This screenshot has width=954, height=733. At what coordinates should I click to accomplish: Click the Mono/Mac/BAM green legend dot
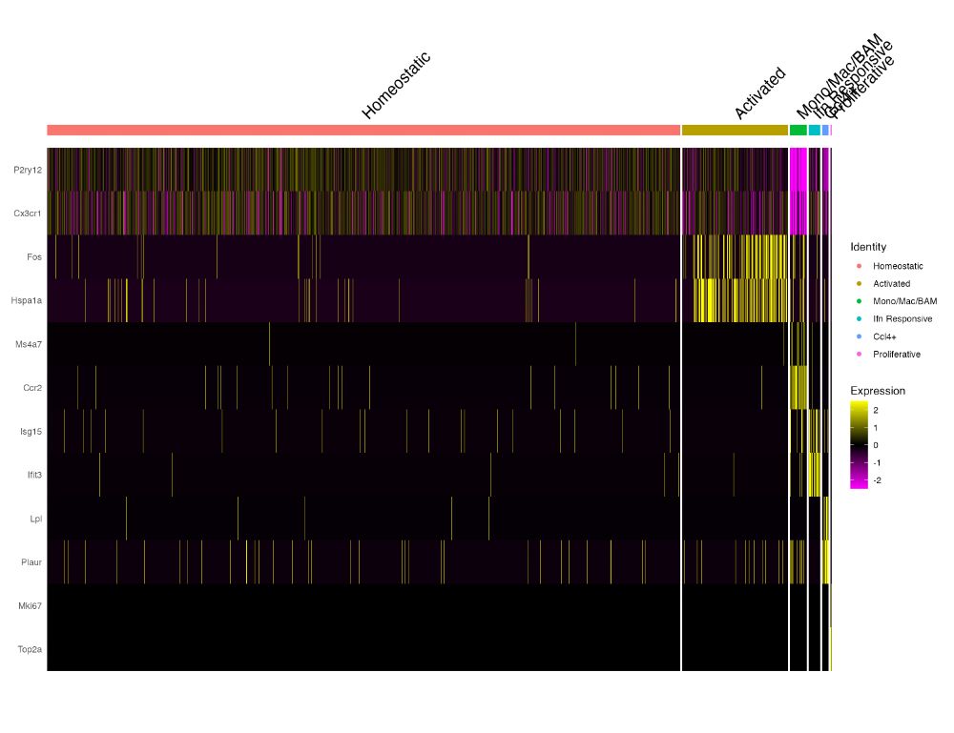(x=860, y=301)
